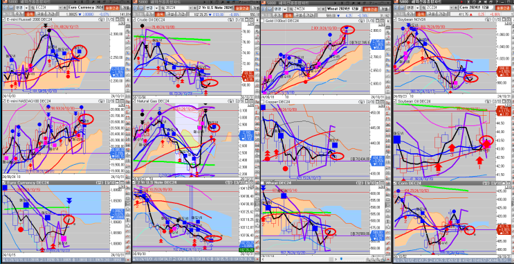The image size is (514, 264).
Task: Click the play arrow icon in 2 Yr U.S Note window title bar
Action: (205, 2)
